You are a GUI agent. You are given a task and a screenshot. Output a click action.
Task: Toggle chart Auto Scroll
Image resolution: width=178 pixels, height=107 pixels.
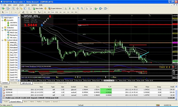click(87, 8)
